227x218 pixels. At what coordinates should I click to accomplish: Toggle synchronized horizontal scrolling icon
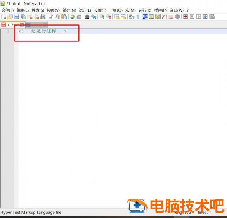coord(123,17)
